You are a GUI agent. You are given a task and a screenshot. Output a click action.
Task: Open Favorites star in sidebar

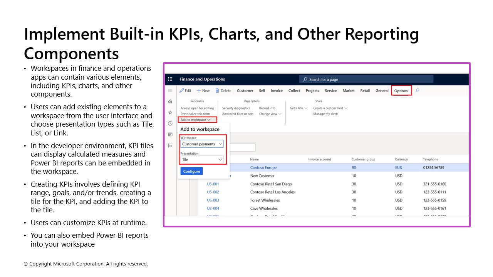170,112
